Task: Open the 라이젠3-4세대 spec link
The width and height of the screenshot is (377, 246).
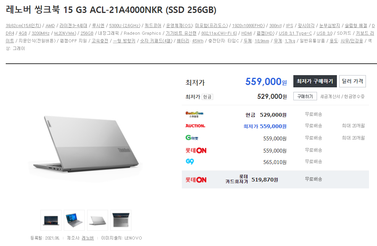Action: click(73, 26)
